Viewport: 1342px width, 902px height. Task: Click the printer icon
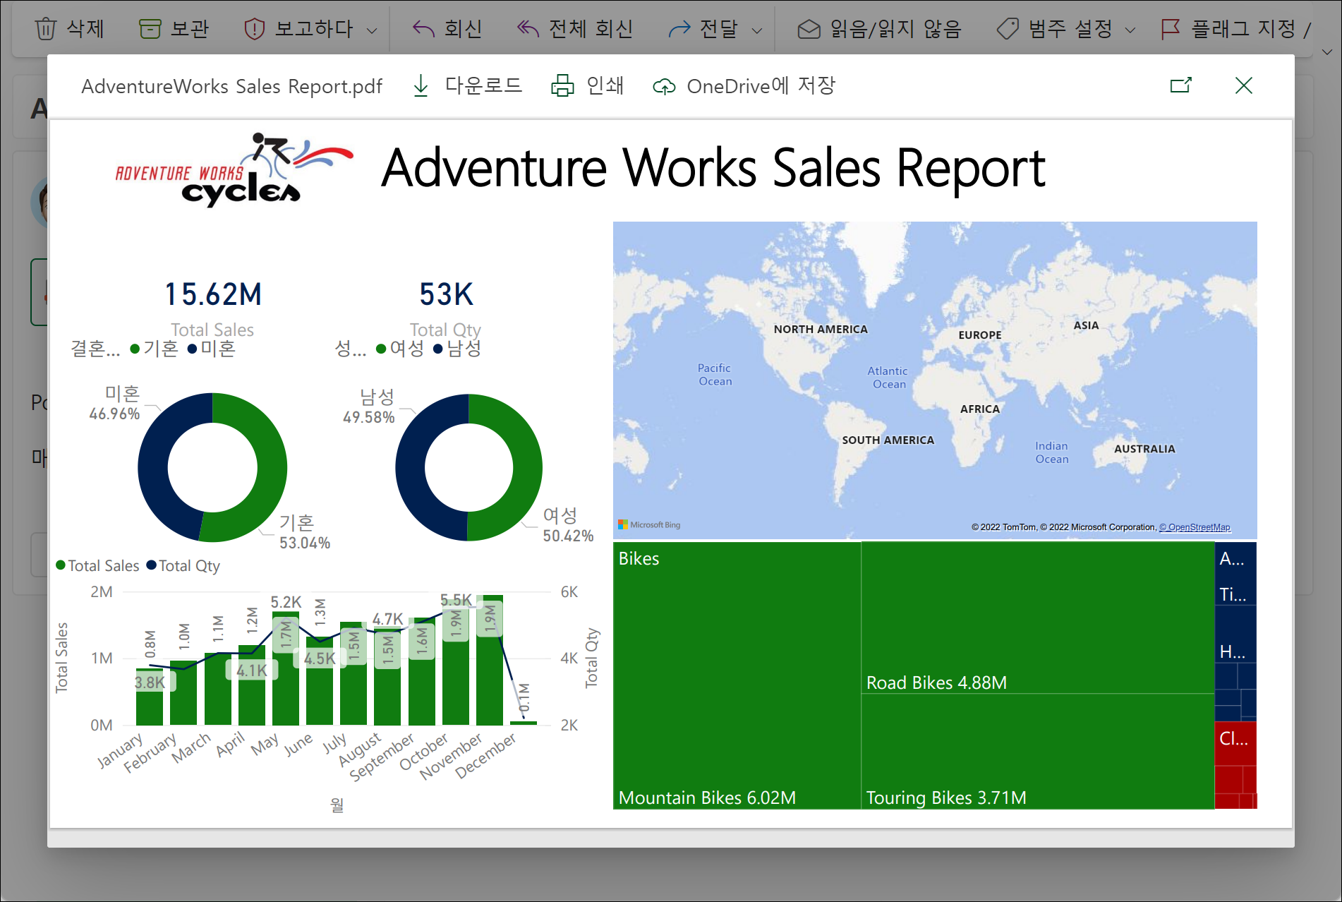click(x=562, y=86)
